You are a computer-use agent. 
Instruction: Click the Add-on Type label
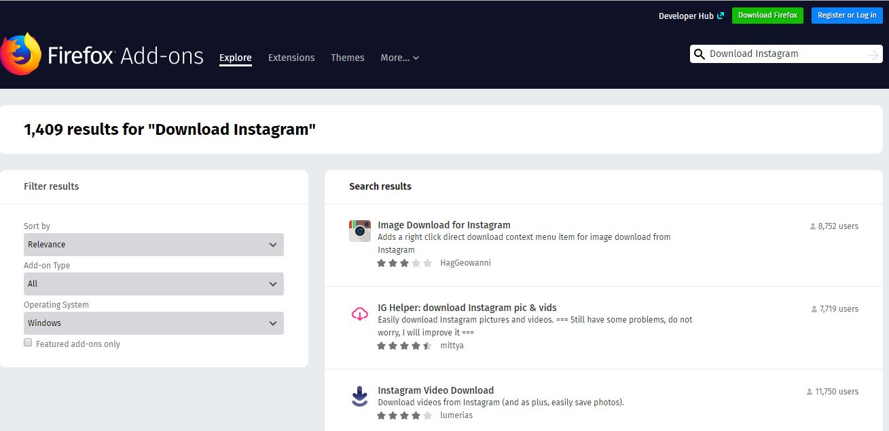47,266
